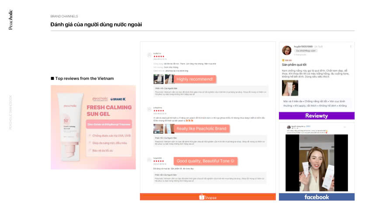The height and width of the screenshot is (211, 379).
Task: Click the Zinc Oxide ingredient pink badge
Action: (109, 125)
